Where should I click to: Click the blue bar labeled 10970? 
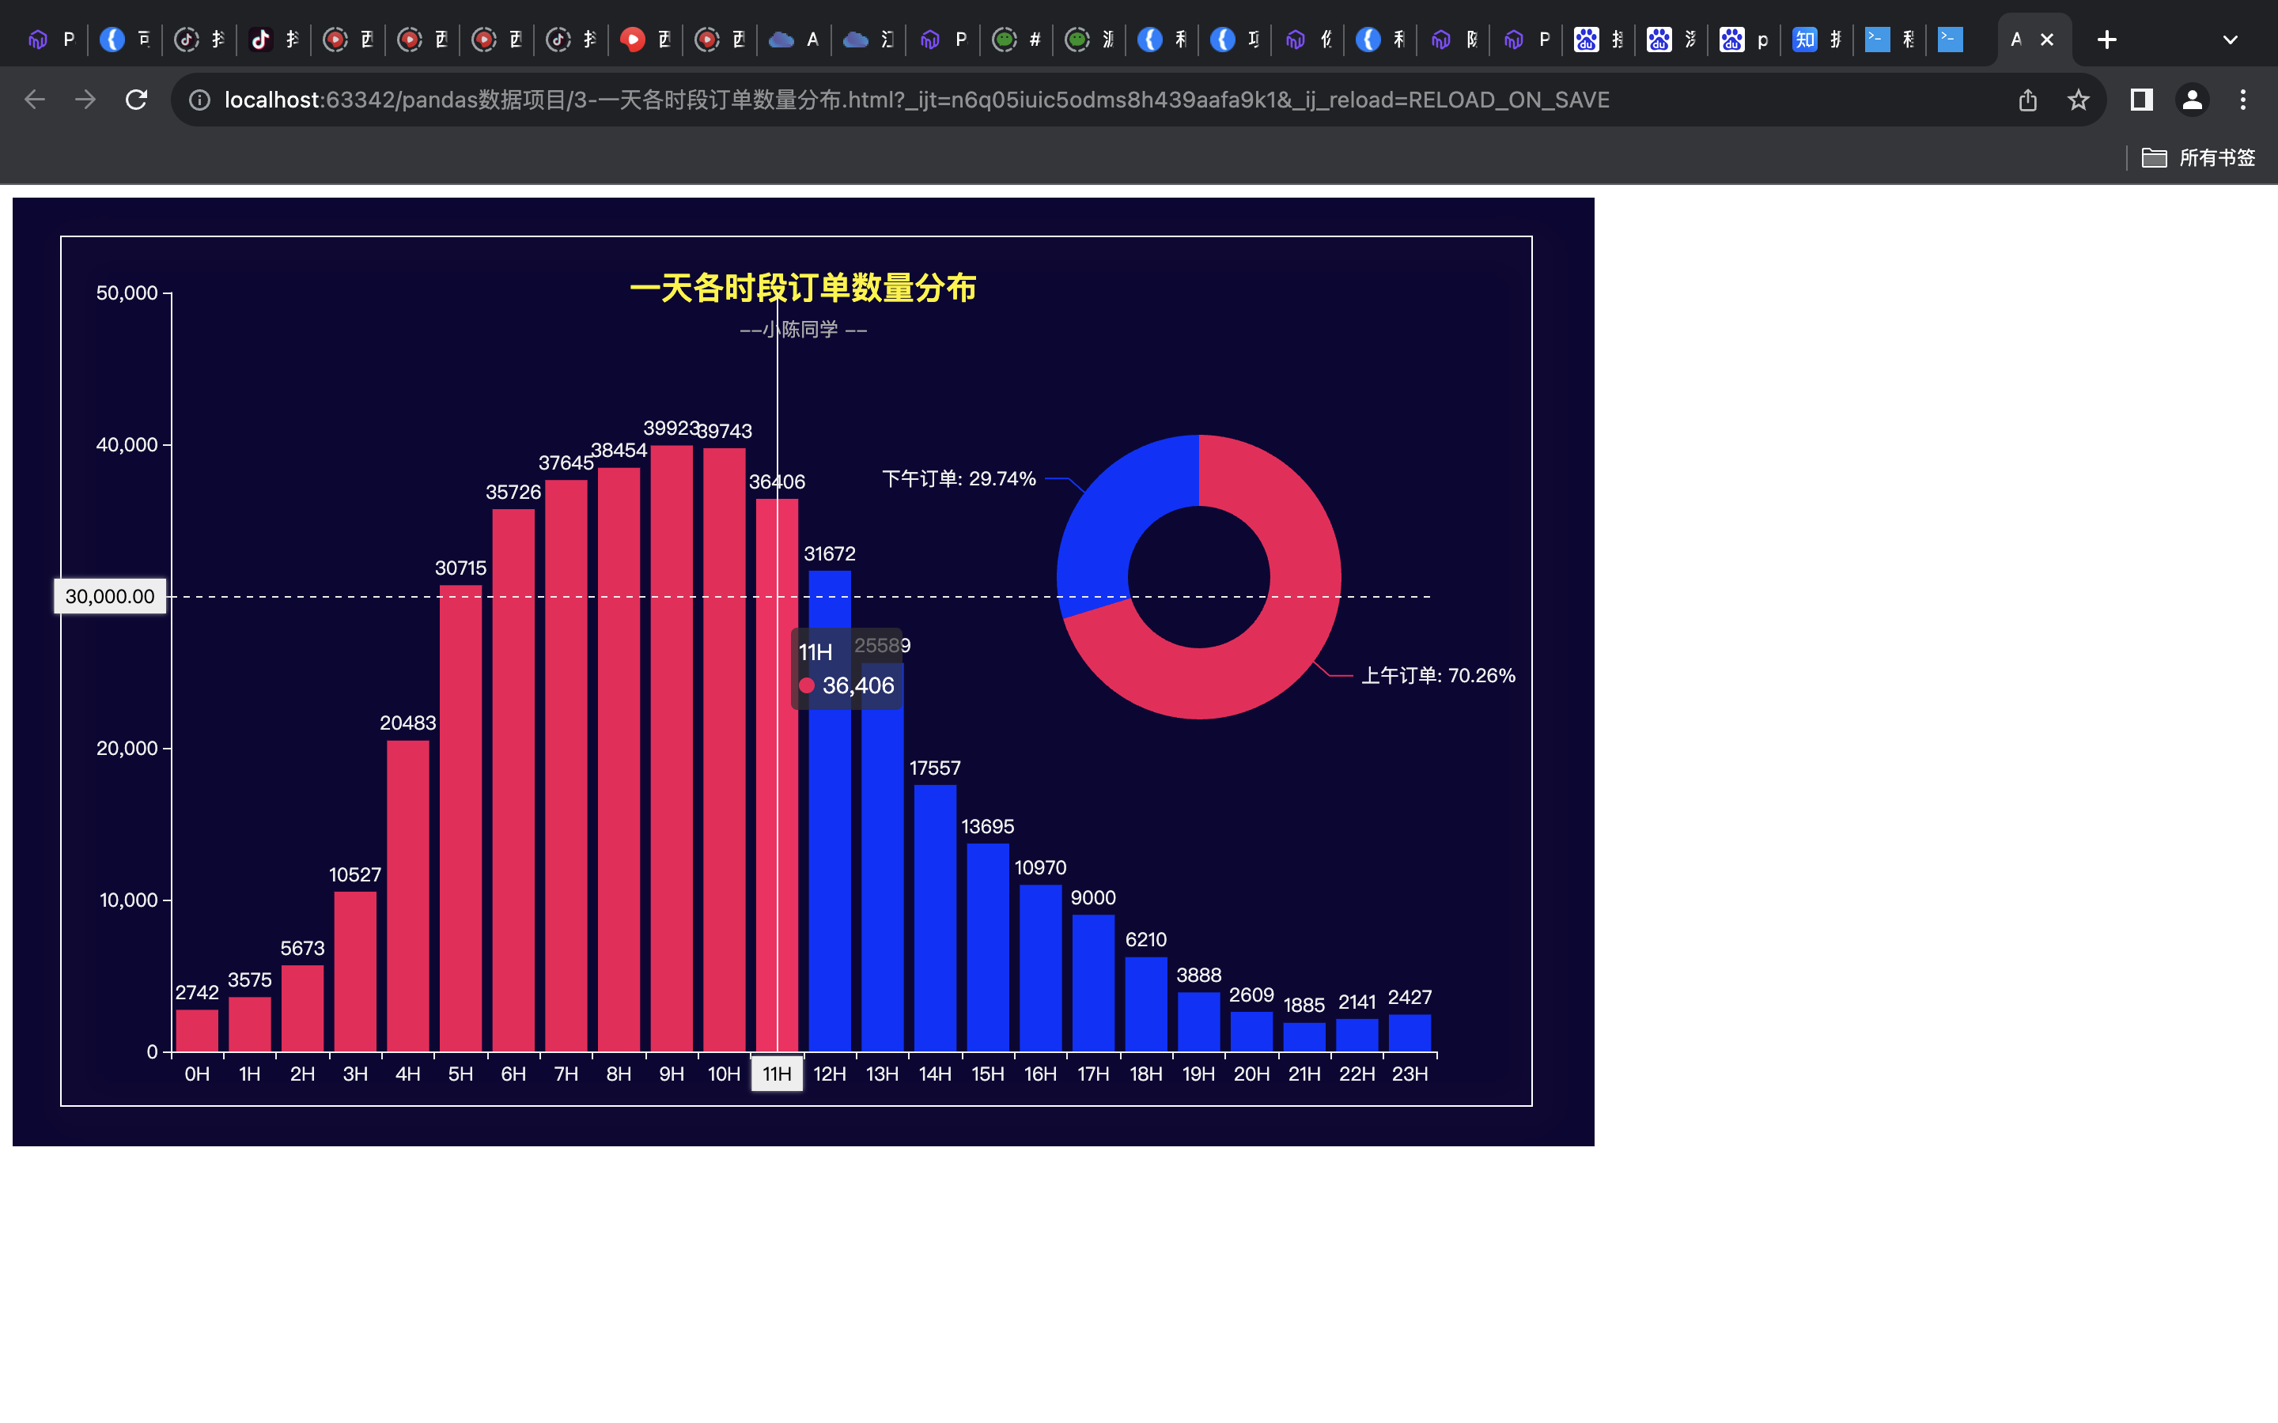click(1040, 968)
